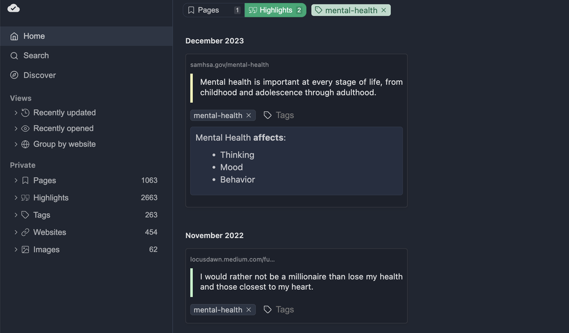Expand Pages under Private section
569x333 pixels.
point(16,180)
